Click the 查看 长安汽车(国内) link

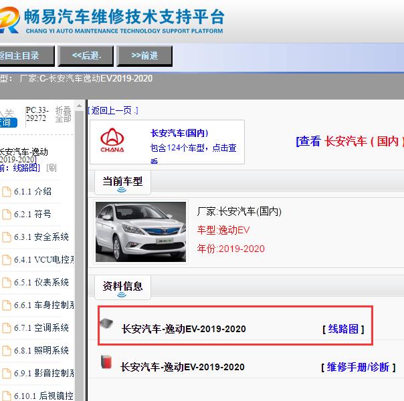pos(350,141)
